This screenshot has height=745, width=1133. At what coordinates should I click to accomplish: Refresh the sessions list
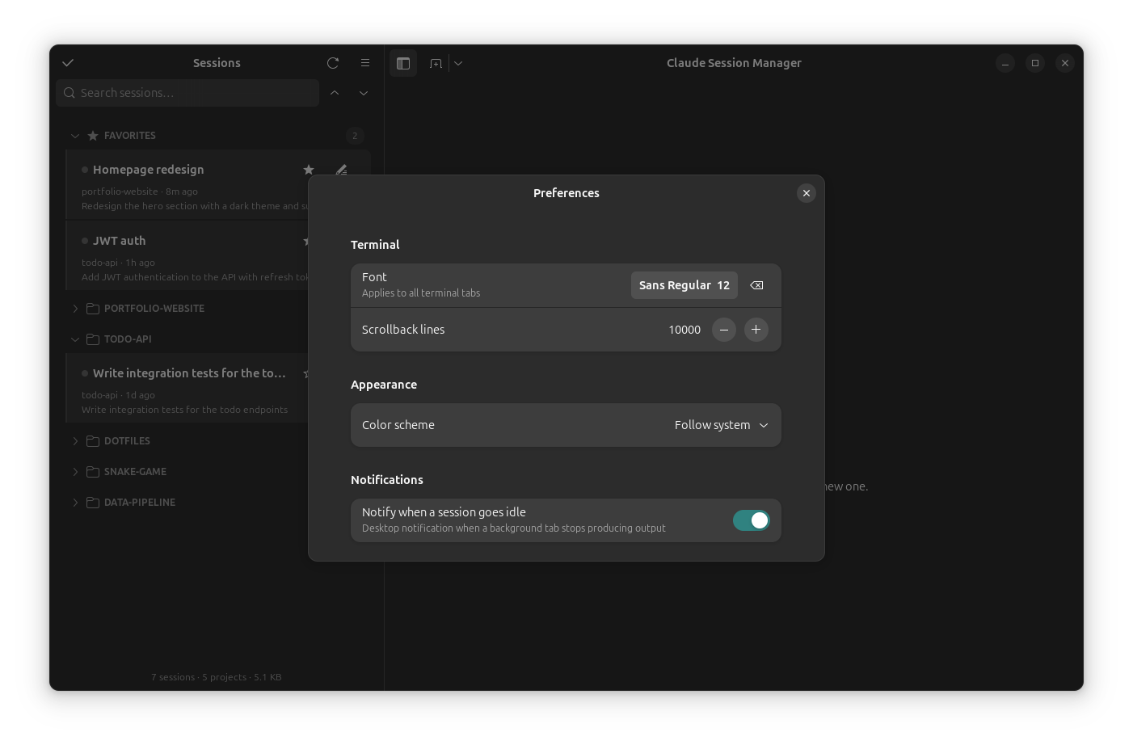tap(333, 63)
